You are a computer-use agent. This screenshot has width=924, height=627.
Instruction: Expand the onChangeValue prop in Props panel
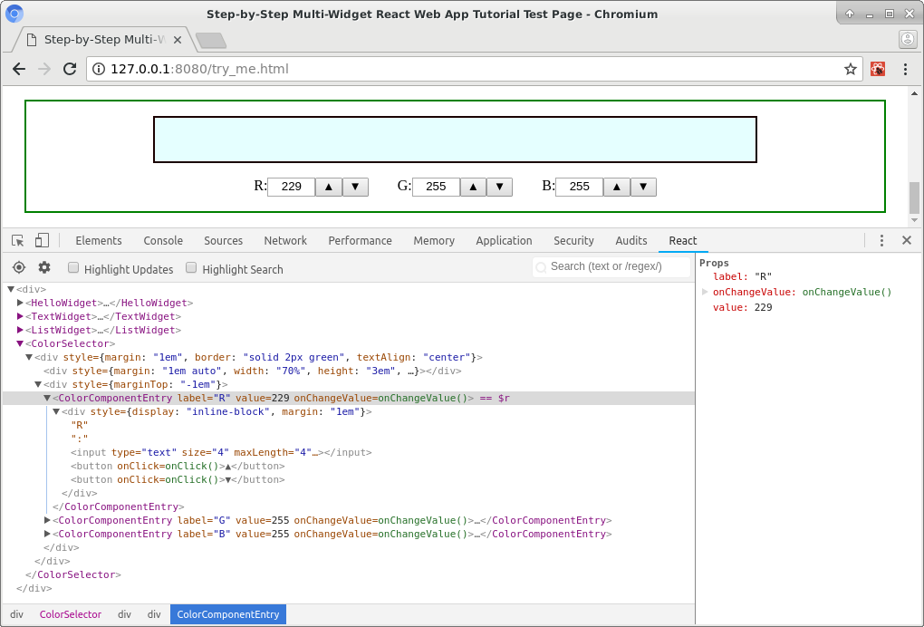click(705, 292)
